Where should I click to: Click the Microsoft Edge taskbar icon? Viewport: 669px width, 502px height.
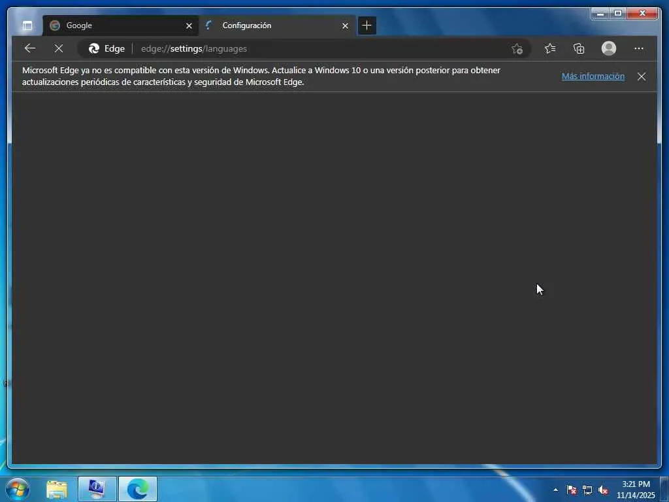tap(137, 489)
